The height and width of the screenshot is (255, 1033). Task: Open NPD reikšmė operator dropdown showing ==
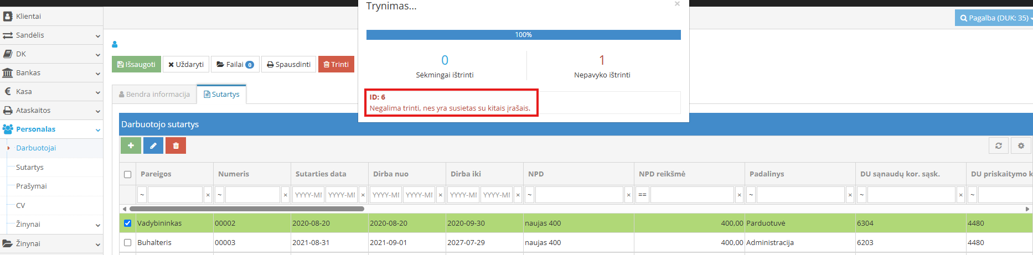coord(642,195)
